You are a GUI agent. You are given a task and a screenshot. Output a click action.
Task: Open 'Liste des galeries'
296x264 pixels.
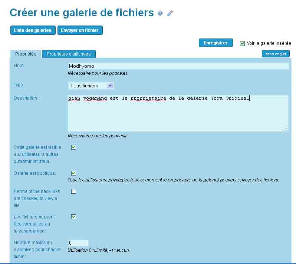click(x=33, y=30)
